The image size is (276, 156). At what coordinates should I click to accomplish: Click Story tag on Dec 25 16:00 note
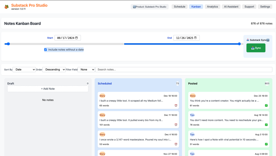pyautogui.click(x=193, y=96)
